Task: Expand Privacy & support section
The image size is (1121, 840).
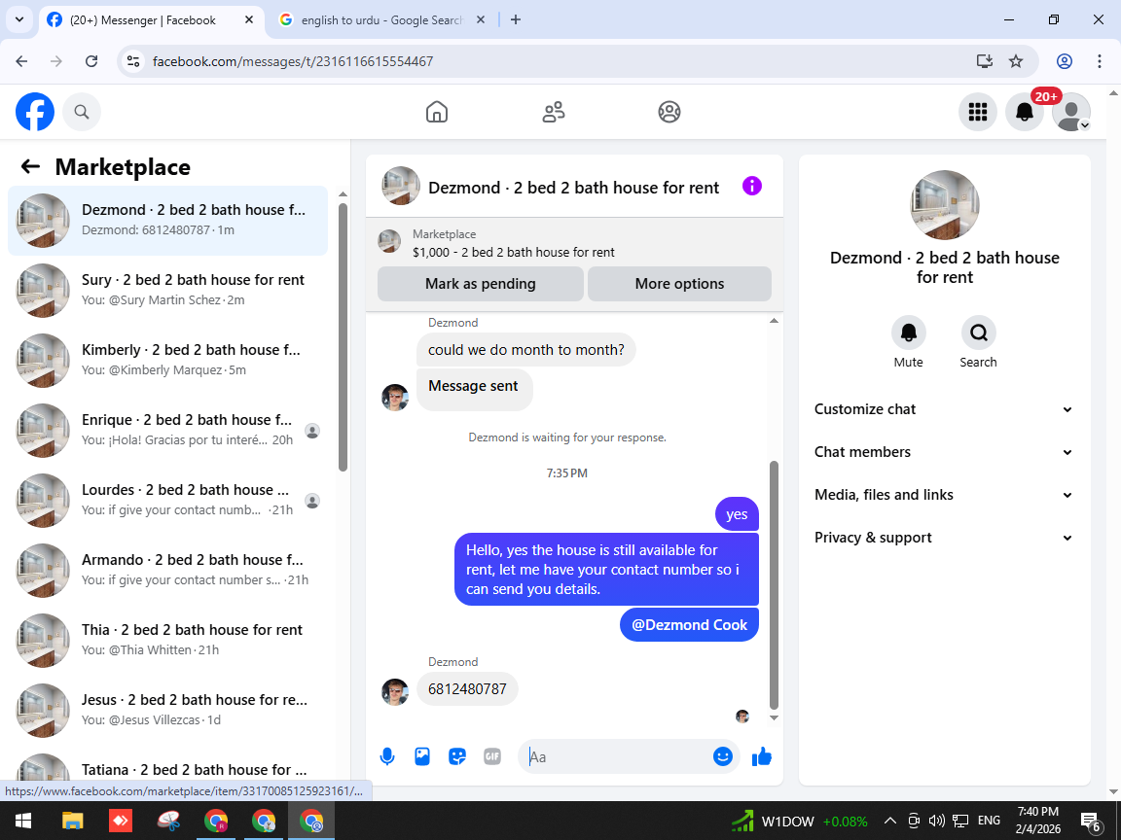Action: point(945,538)
